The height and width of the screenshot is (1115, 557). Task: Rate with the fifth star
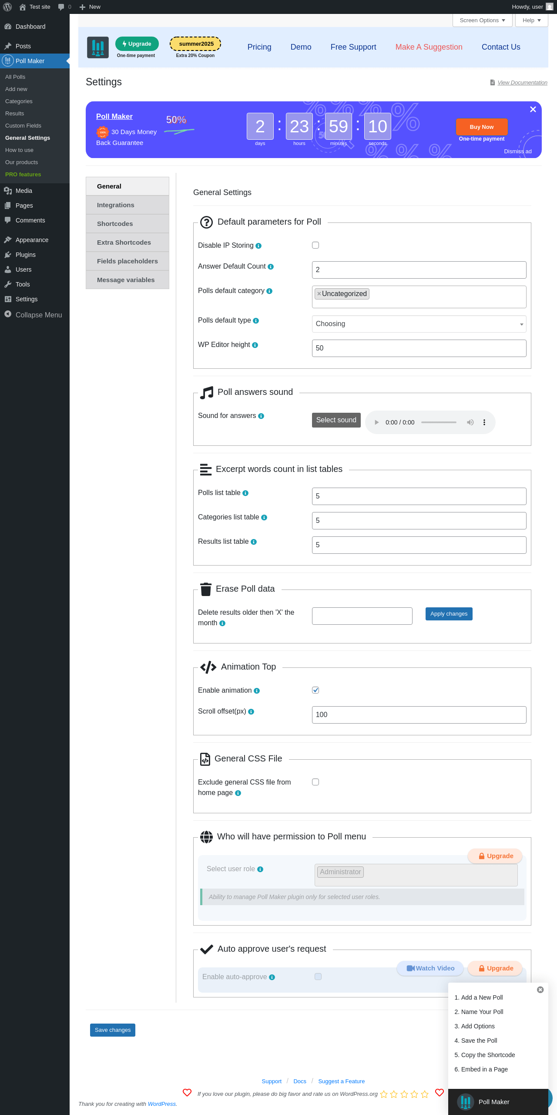pos(425,1094)
